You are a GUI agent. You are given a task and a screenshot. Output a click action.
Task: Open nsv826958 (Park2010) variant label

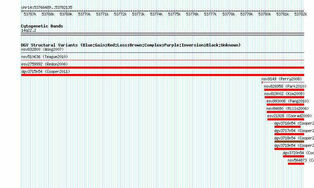(x=285, y=86)
